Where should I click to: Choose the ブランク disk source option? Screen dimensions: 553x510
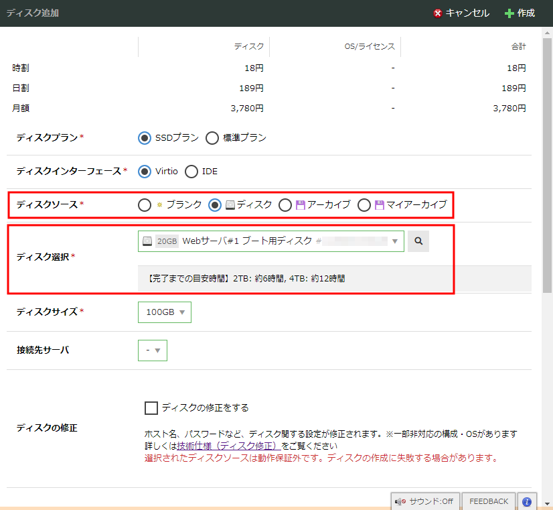click(145, 205)
